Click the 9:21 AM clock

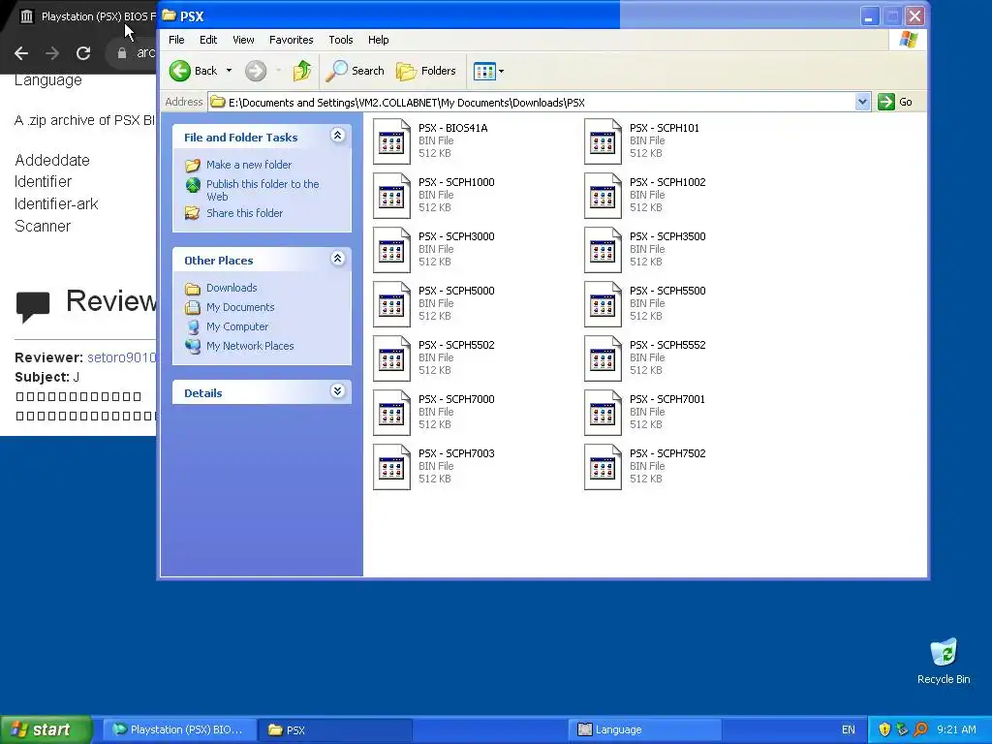click(956, 729)
